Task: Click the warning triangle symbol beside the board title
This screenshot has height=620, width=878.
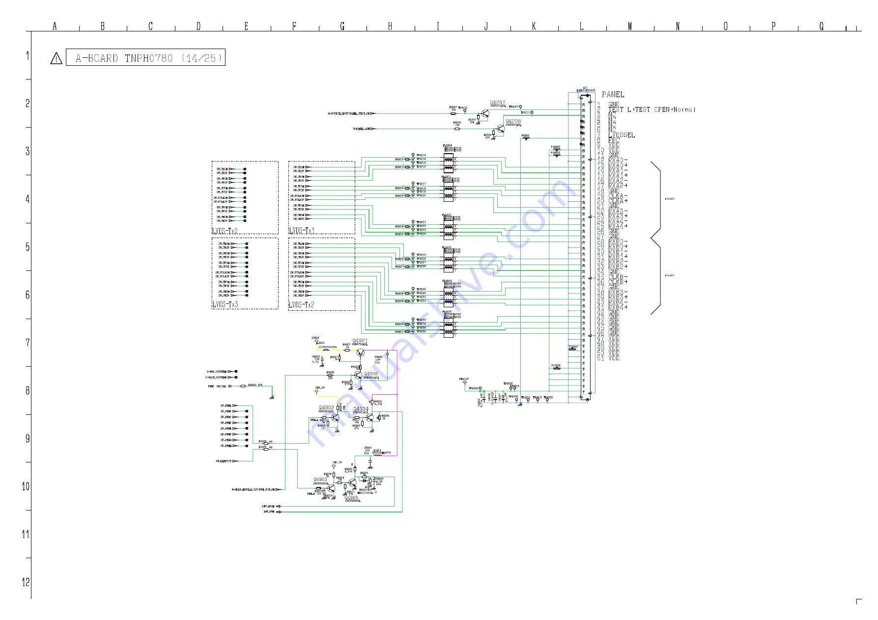Action: point(57,59)
